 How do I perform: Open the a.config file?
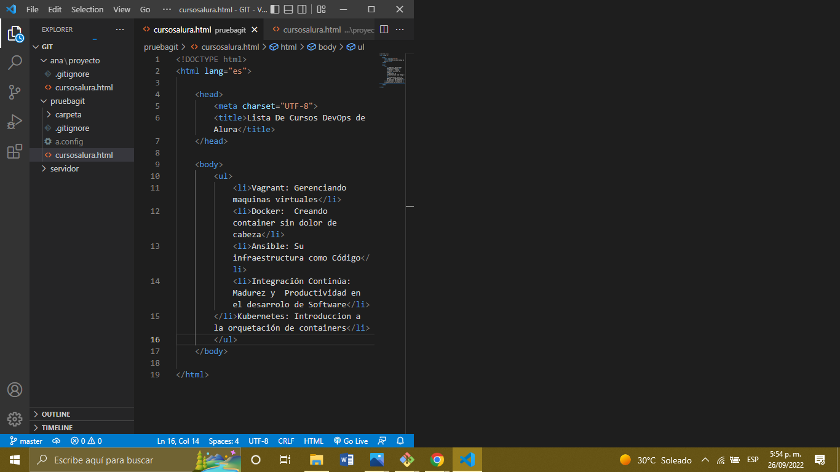[82, 141]
